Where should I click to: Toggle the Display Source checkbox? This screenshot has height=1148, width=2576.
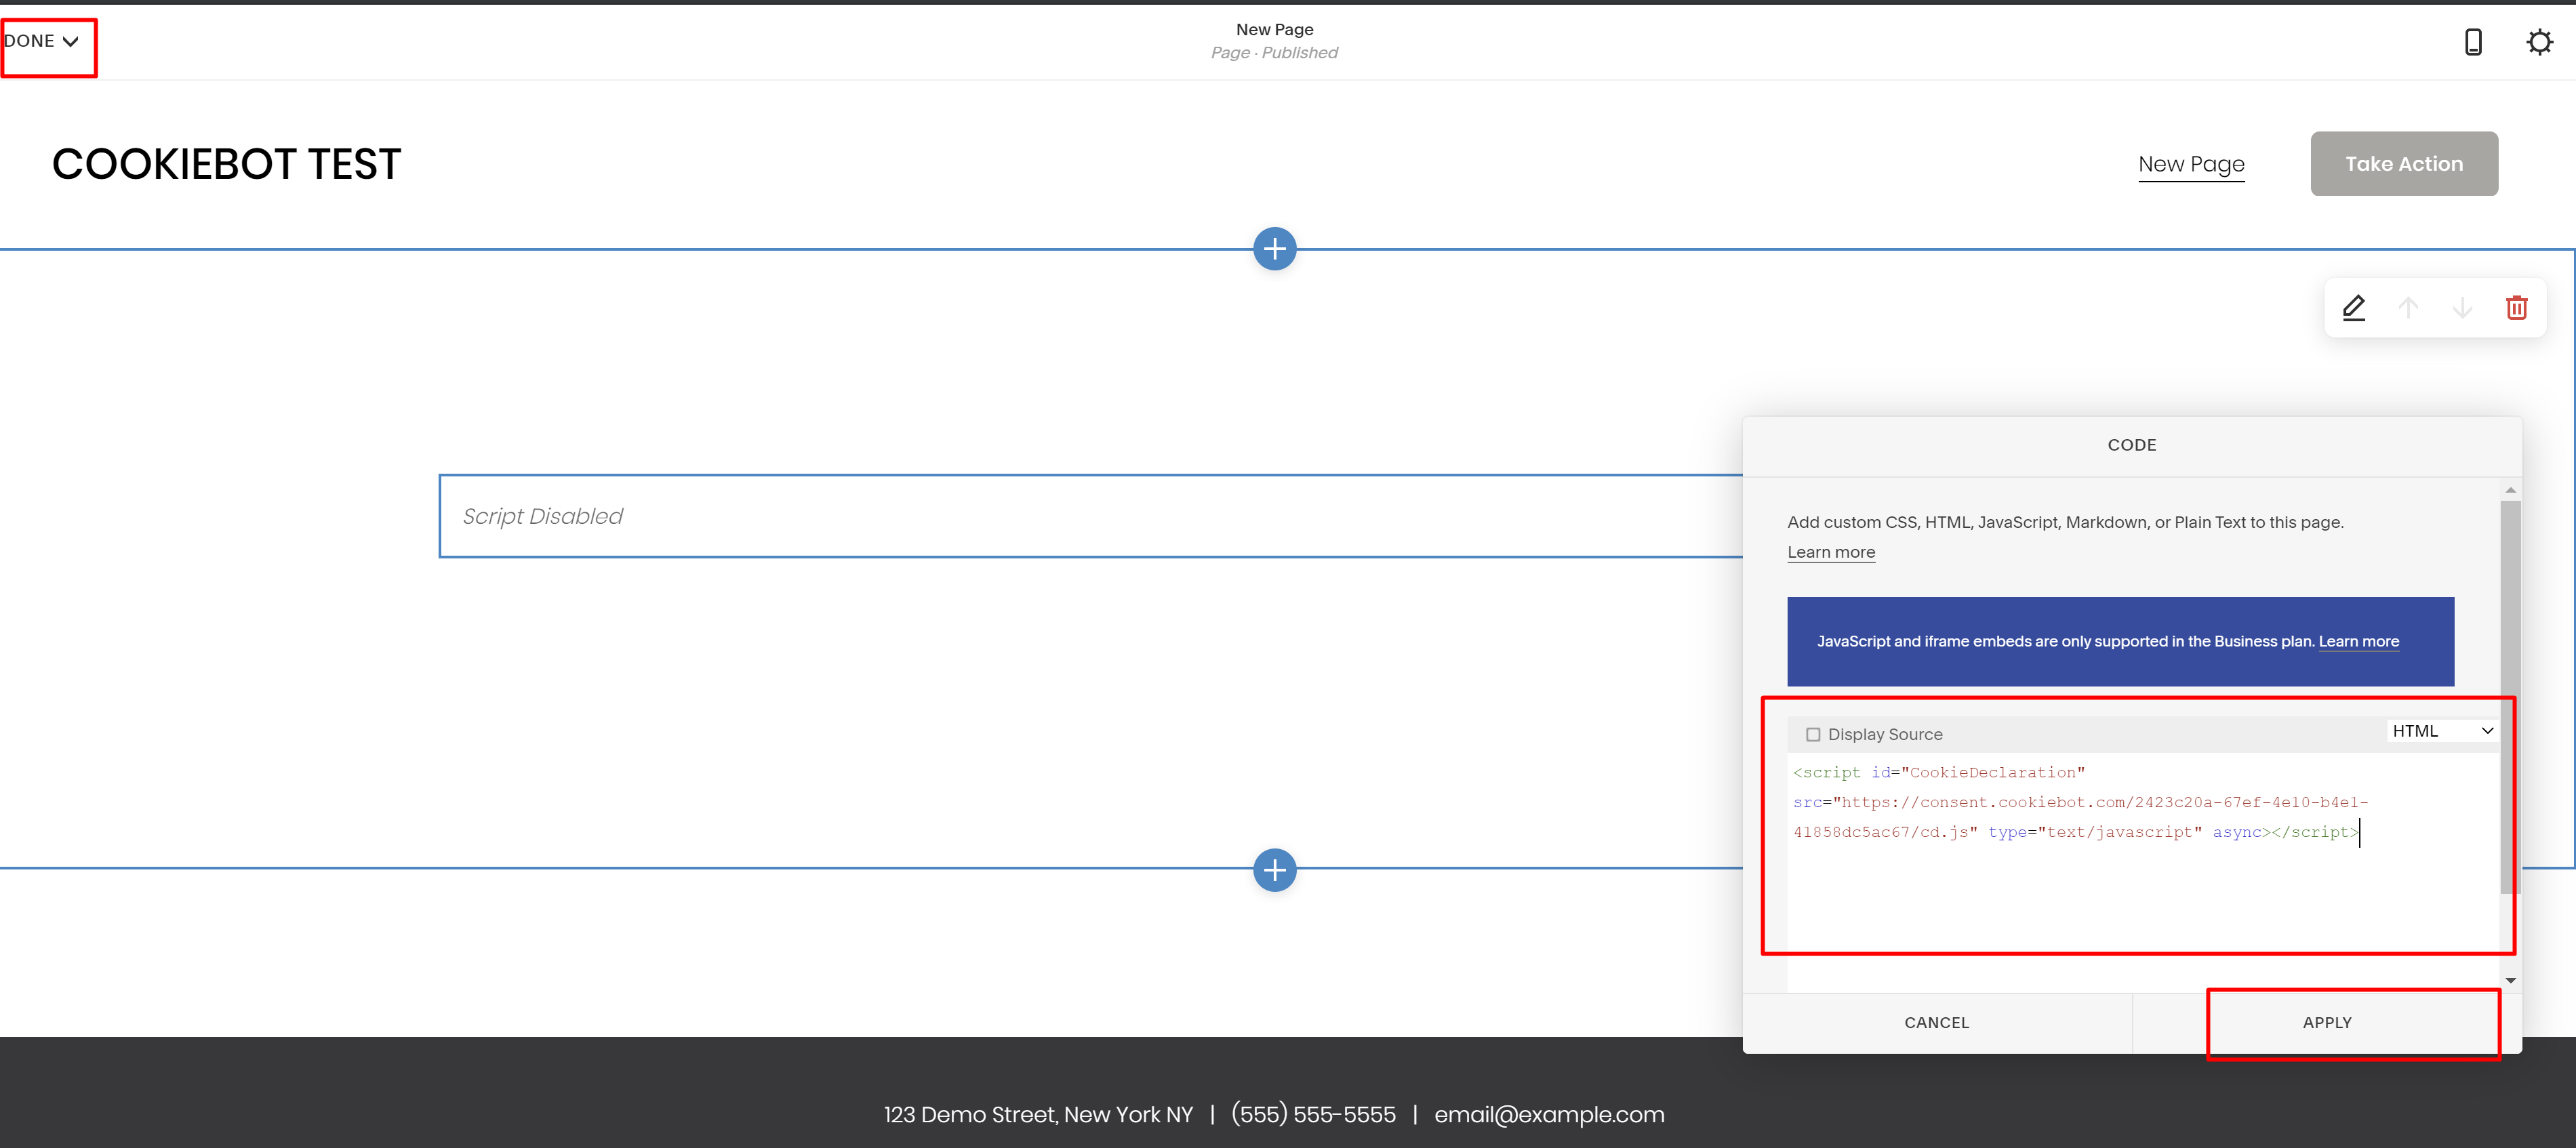[x=1812, y=734]
